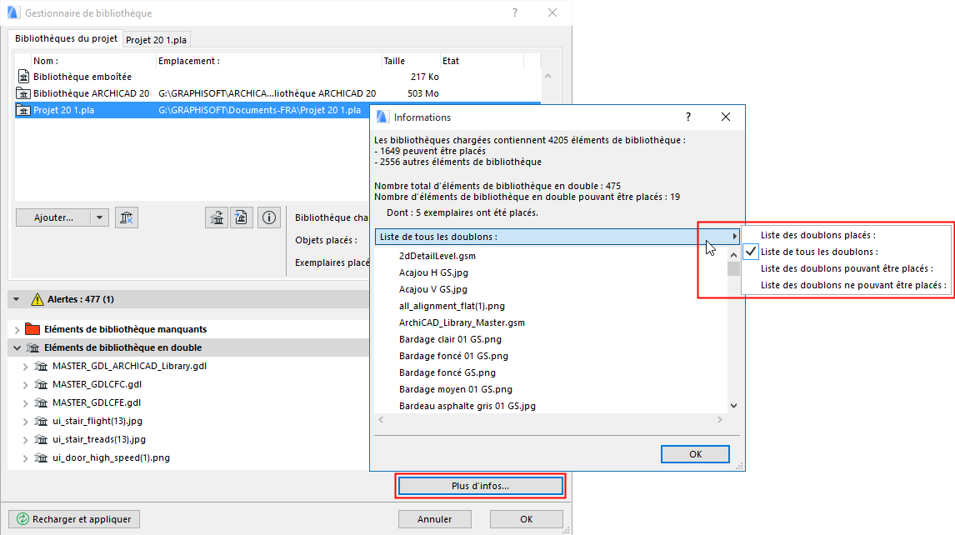Open the Liste de tous les doublons dropdown
955x535 pixels.
pos(557,237)
